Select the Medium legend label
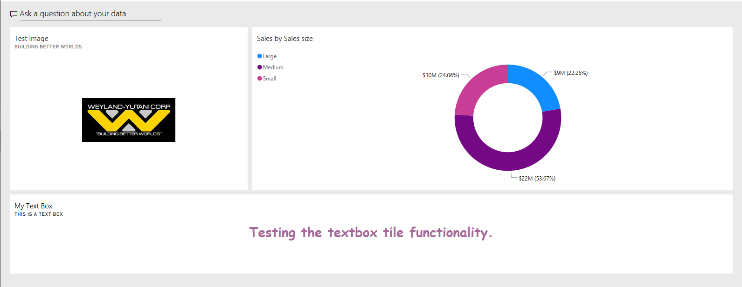Image resolution: width=742 pixels, height=287 pixels. 273,67
